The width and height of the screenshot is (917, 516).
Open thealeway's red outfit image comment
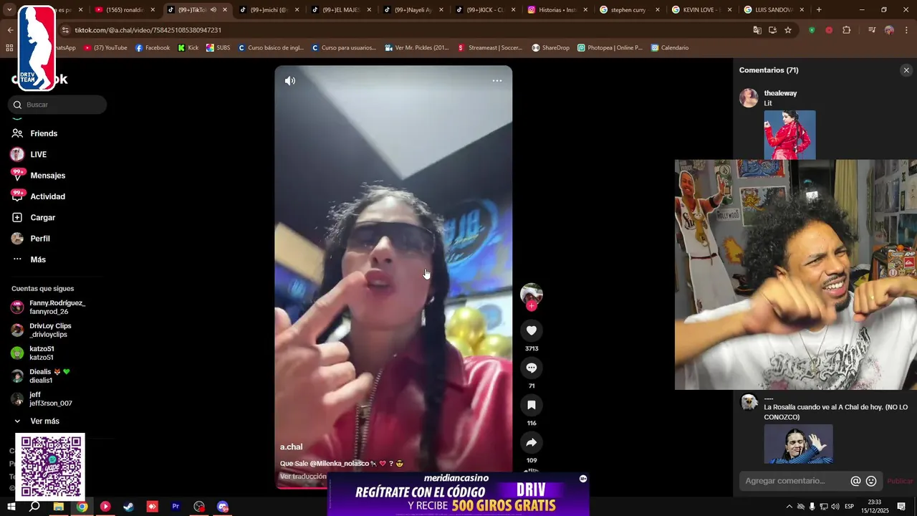coord(789,135)
